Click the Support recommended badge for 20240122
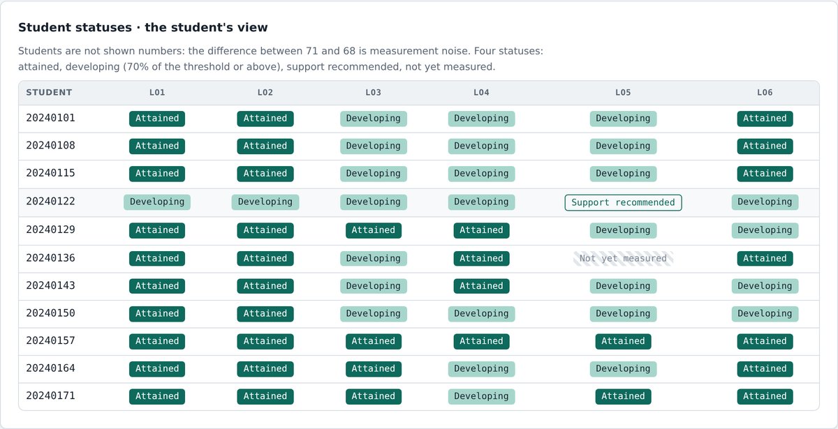 [623, 202]
